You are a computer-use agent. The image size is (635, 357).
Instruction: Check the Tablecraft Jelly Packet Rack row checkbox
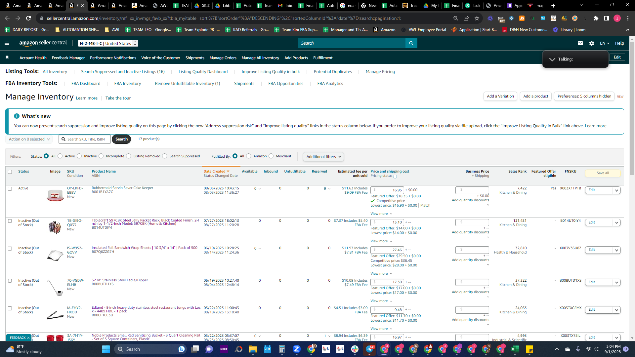point(10,221)
